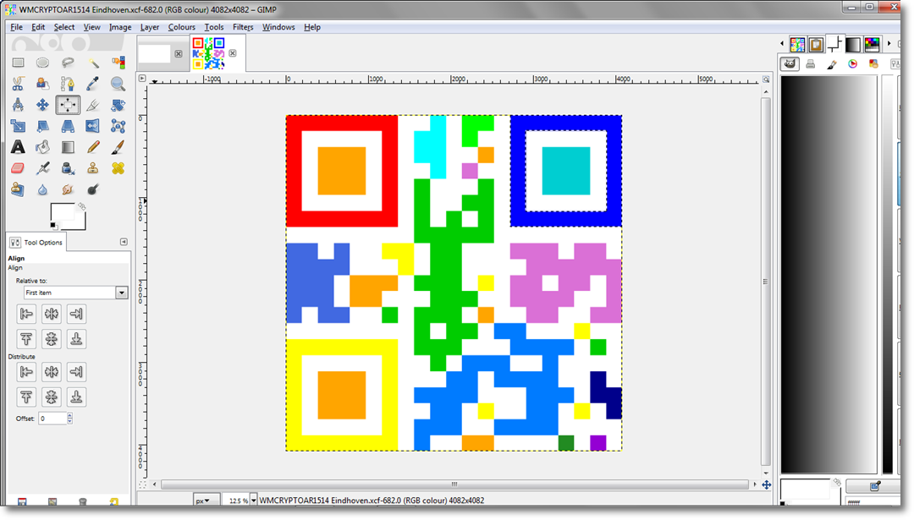Image resolution: width=914 pixels, height=520 pixels.
Task: Reset colours to default black and white
Action: [53, 226]
